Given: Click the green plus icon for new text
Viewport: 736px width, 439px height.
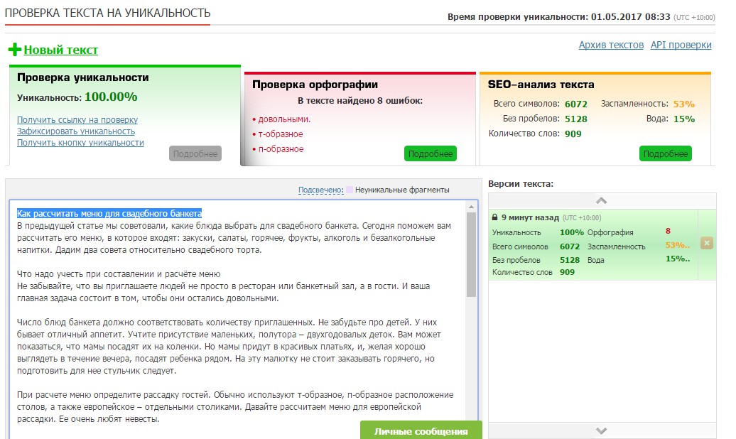Looking at the screenshot, I should [14, 49].
